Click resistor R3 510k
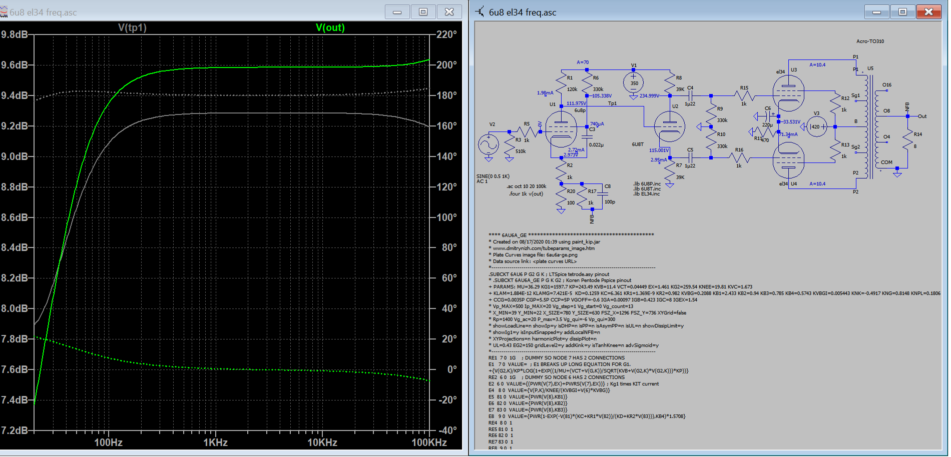The image size is (951, 457). (509, 145)
